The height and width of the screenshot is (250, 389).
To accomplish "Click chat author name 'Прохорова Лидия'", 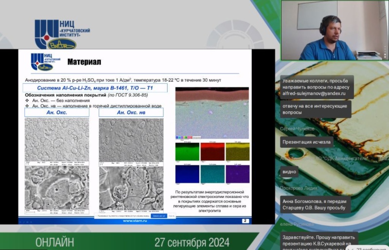I will pyautogui.click(x=299, y=188).
